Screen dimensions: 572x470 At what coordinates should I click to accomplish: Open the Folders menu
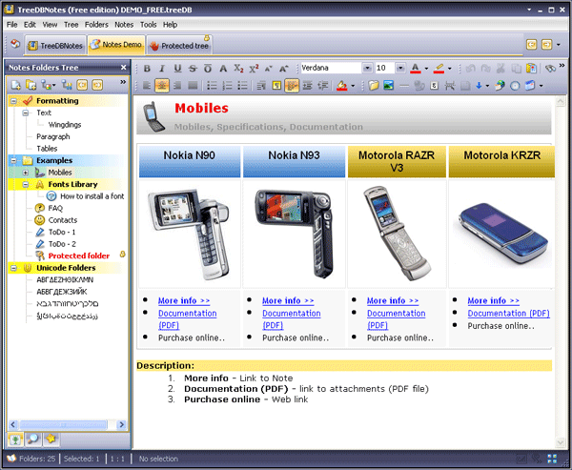(x=96, y=24)
